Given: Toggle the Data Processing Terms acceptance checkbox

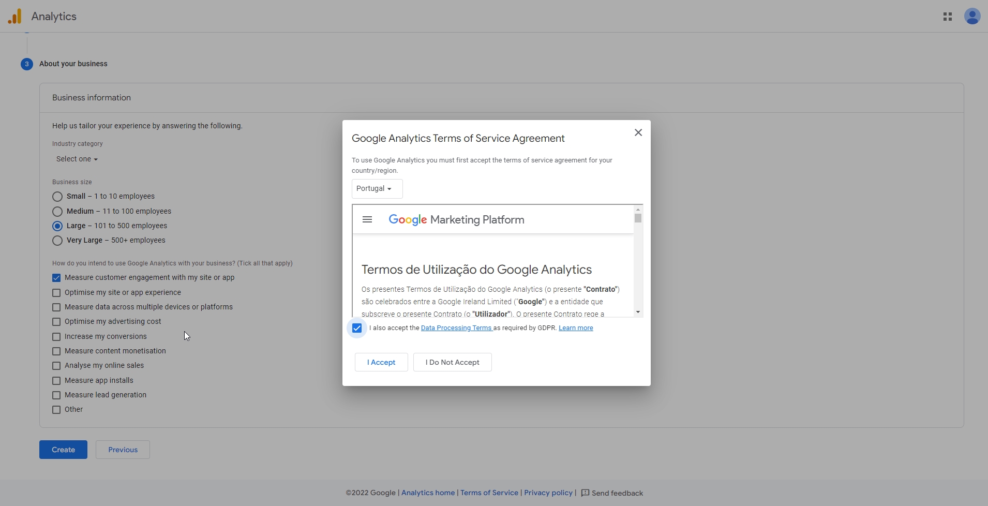Looking at the screenshot, I should (x=357, y=328).
